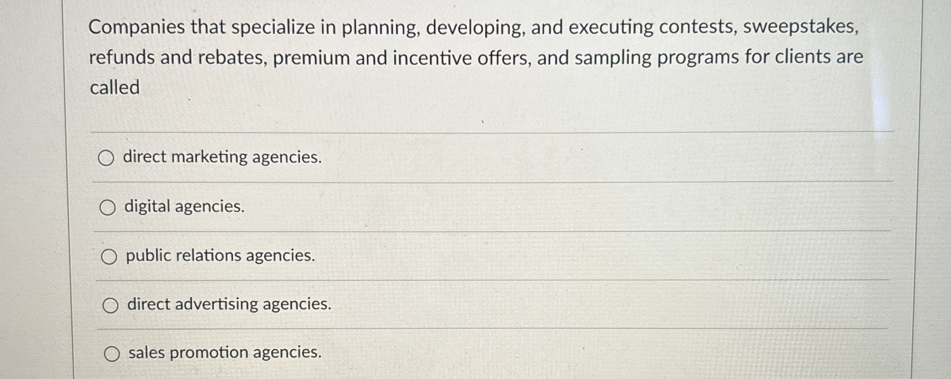Viewport: 951px width, 379px height.
Task: Click the direct advertising agencies option text
Action: (229, 305)
